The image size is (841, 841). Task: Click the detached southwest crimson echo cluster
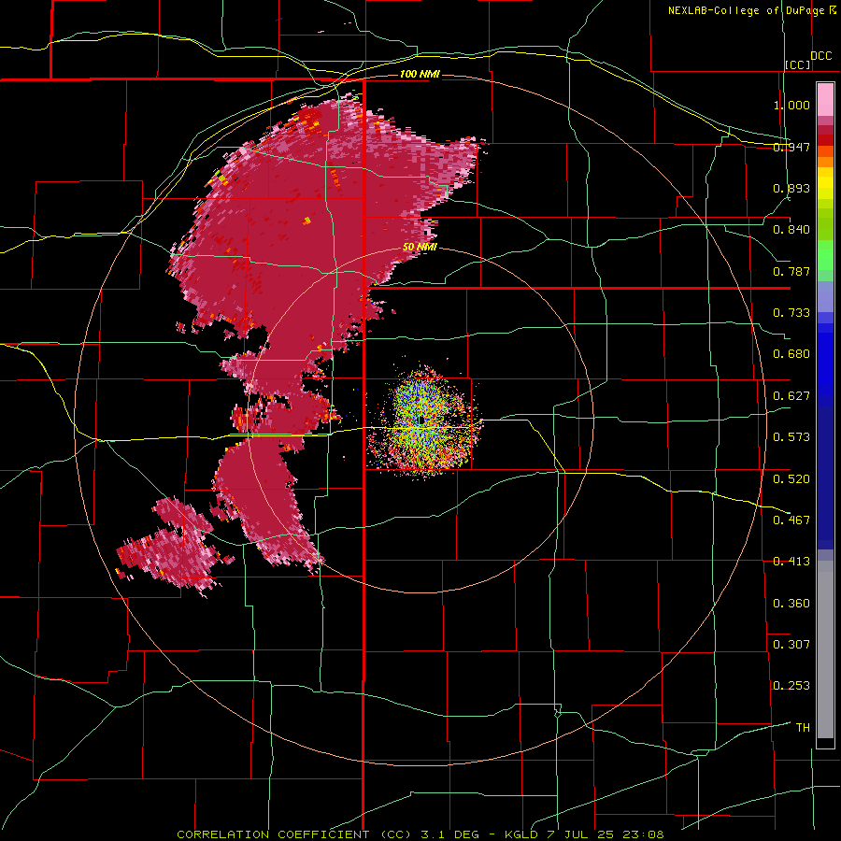point(175,547)
